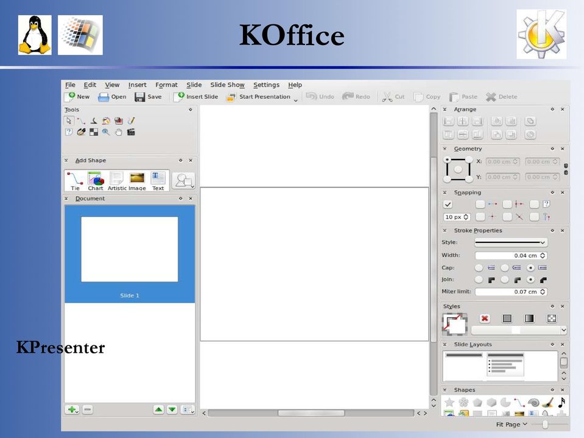This screenshot has width=584, height=438.
Task: Click the red X no-fill style button
Action: coord(485,319)
